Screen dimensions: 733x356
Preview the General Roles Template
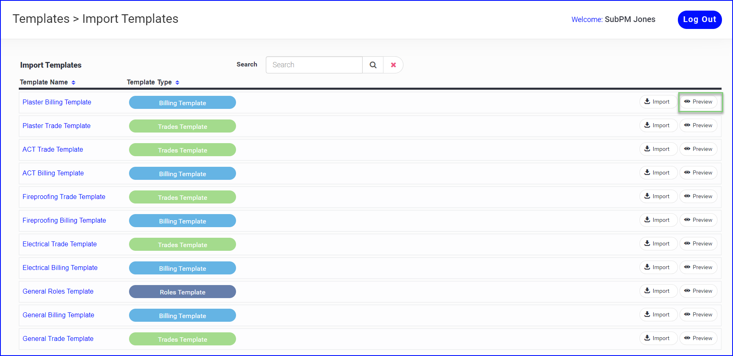(698, 291)
